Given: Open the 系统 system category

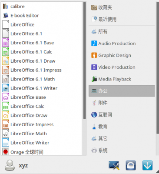Looking at the screenshot, I should coord(122,151).
